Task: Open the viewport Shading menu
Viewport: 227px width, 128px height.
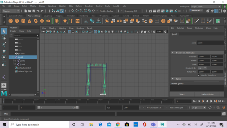Action: click(x=52, y=28)
